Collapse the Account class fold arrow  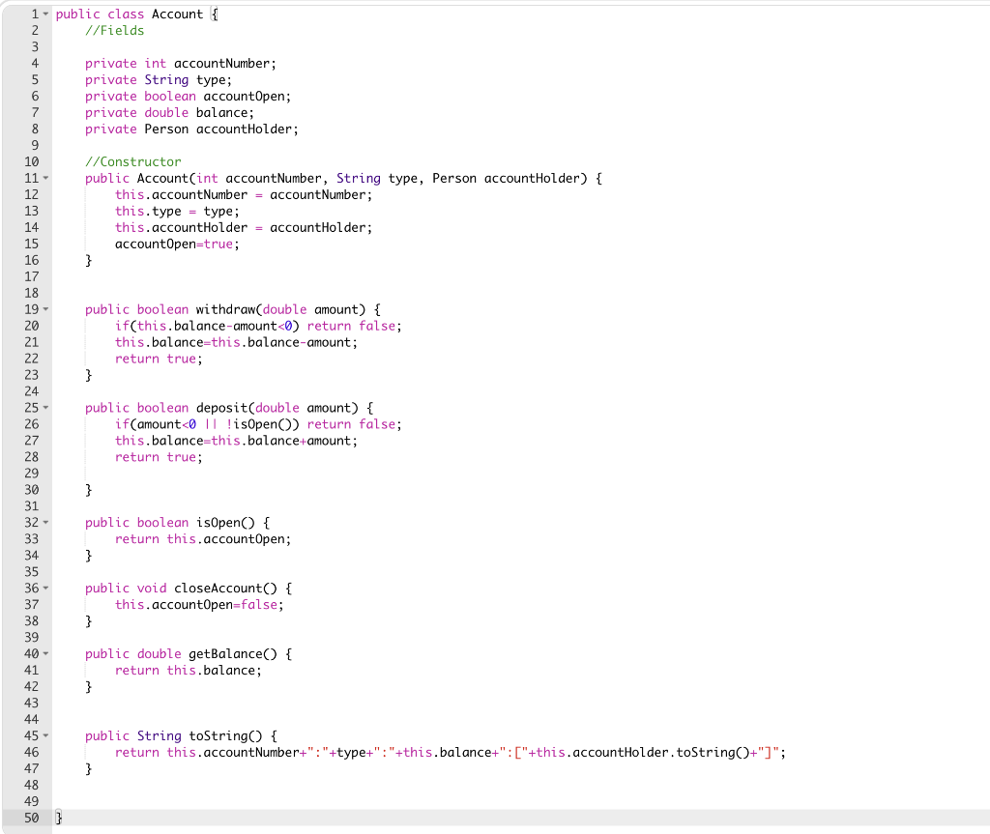point(44,14)
